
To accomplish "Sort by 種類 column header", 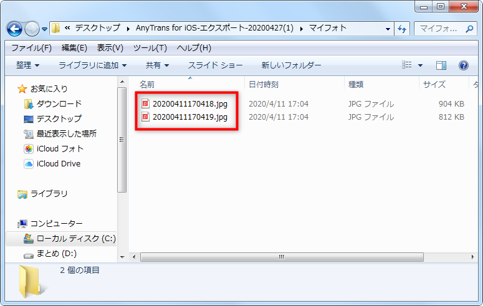I will click(x=356, y=84).
